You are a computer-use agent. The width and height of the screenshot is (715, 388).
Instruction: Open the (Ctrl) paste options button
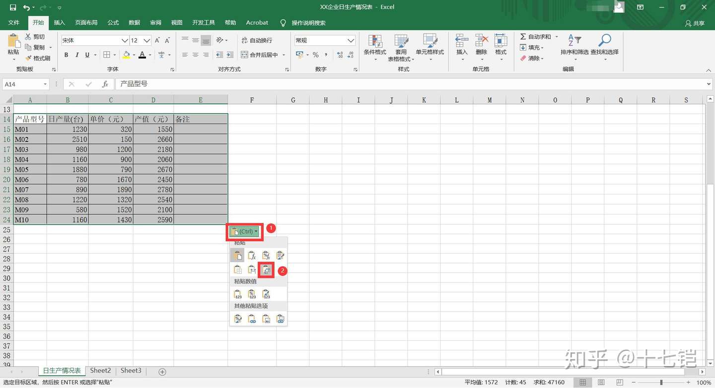coord(244,231)
